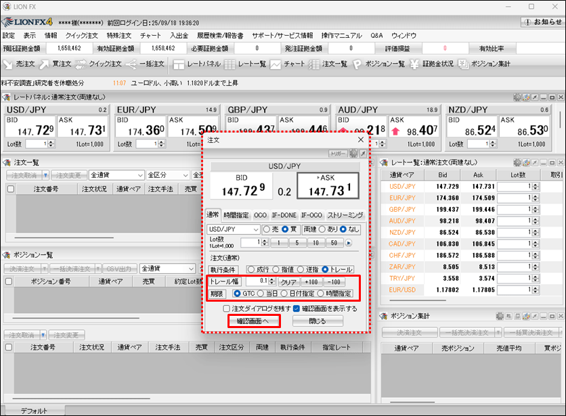This screenshot has width=566, height=416.
Task: Select 当日 expiry radio button
Action: 260,294
